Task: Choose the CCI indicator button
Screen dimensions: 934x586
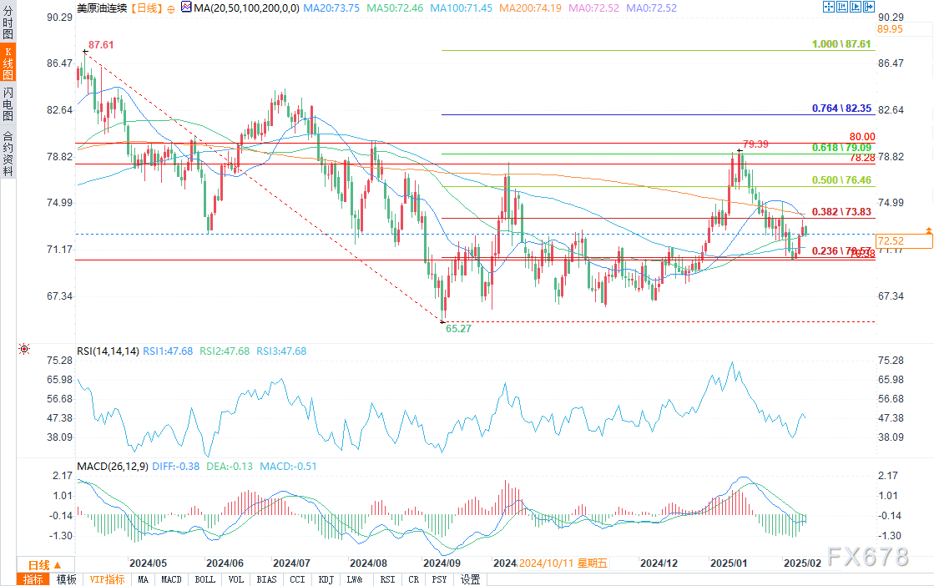Action: (x=297, y=579)
